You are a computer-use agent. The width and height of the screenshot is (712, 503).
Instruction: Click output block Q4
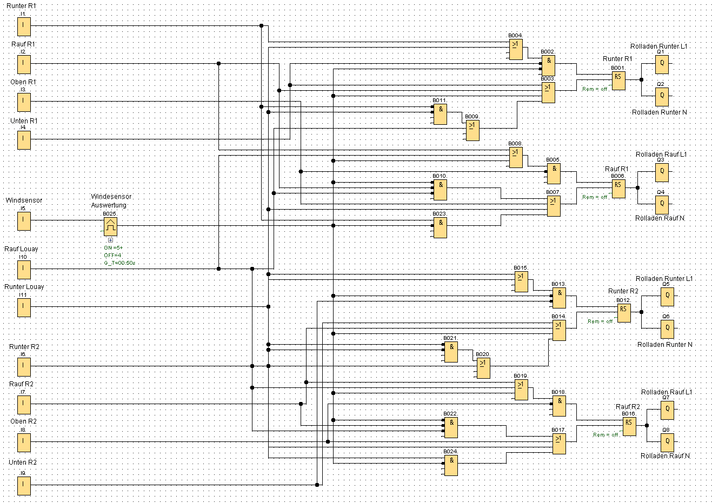pos(662,204)
